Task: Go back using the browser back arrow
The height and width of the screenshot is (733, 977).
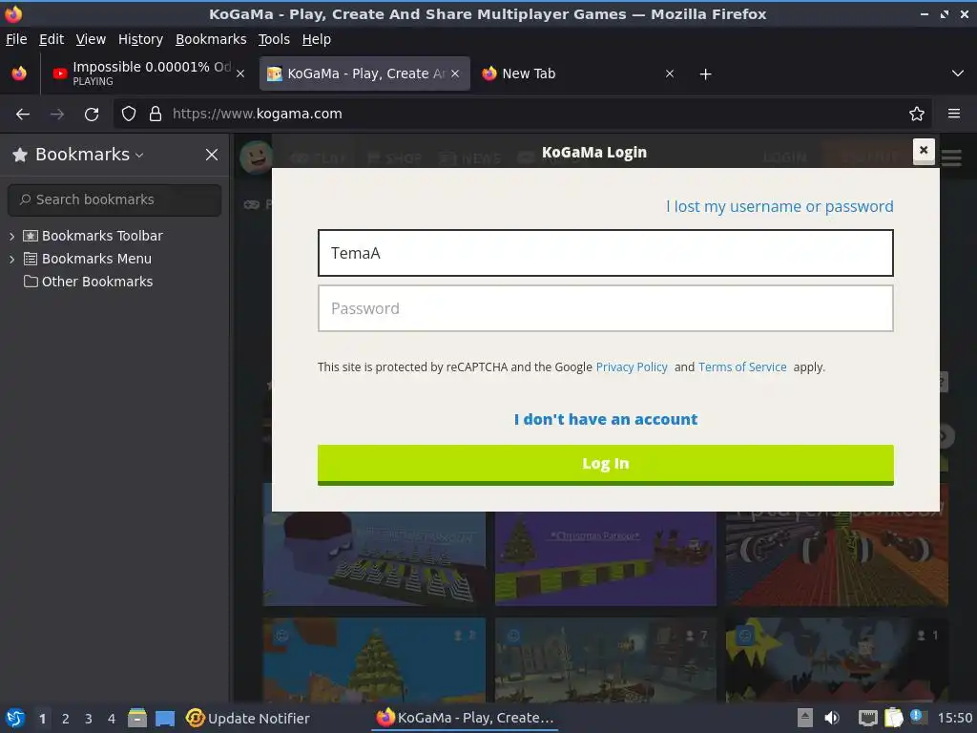Action: (x=23, y=115)
